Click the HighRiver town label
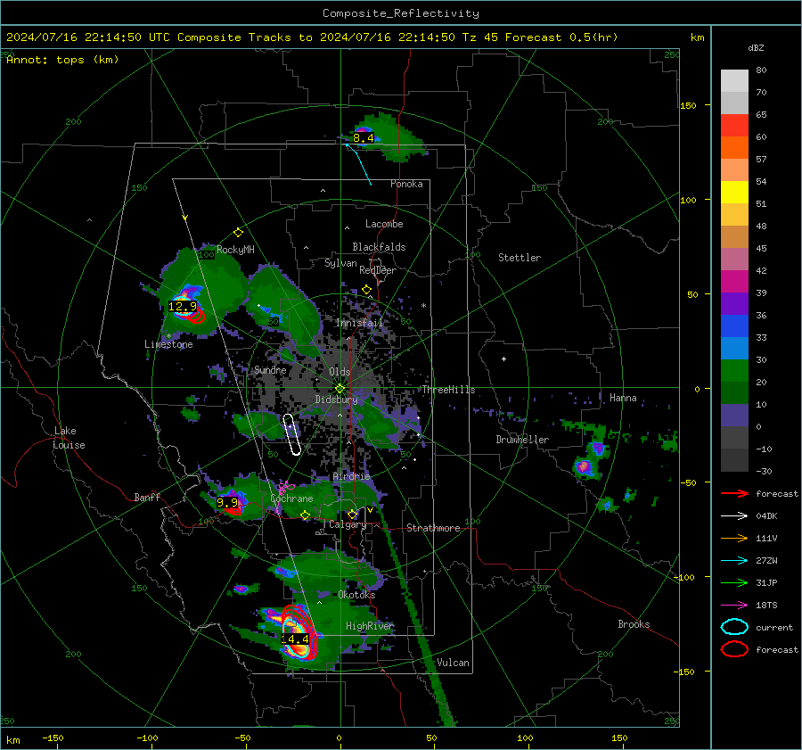 [x=370, y=626]
